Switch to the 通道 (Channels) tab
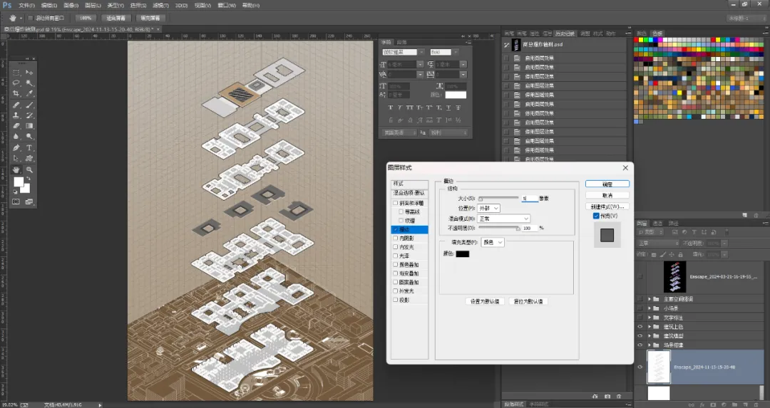Viewport: 770px width, 408px height. [x=657, y=223]
